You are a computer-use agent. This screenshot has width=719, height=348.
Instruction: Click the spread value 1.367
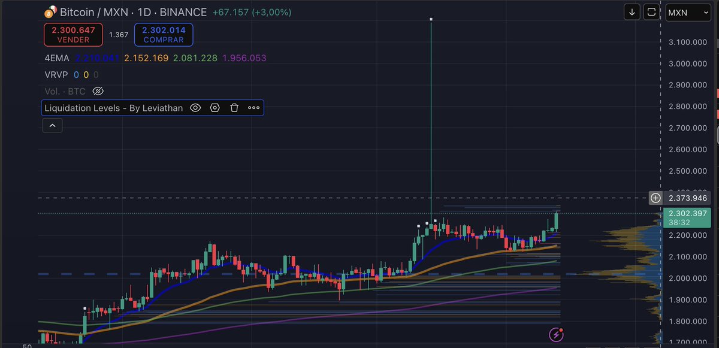pos(119,35)
